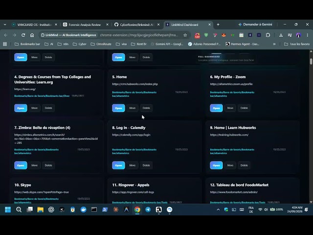Viewport: 313px width, 235px height.
Task: Close the VANGUARD OS tab
Action: tap(56, 24)
